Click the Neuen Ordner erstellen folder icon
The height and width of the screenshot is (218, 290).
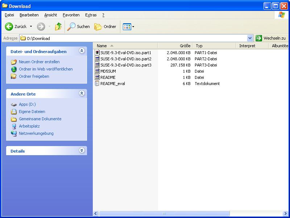(x=14, y=62)
